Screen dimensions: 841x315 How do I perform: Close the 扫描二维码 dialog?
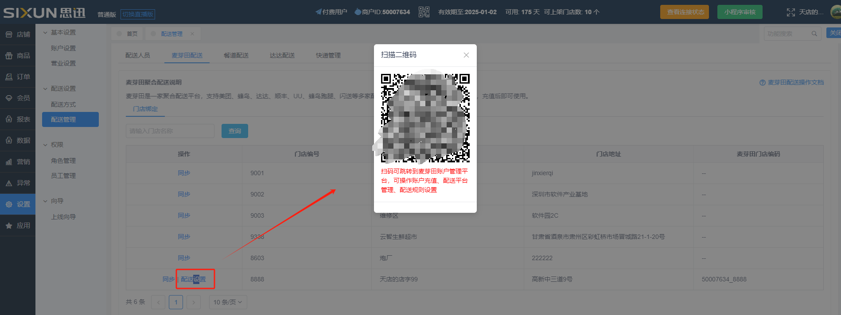(x=466, y=55)
